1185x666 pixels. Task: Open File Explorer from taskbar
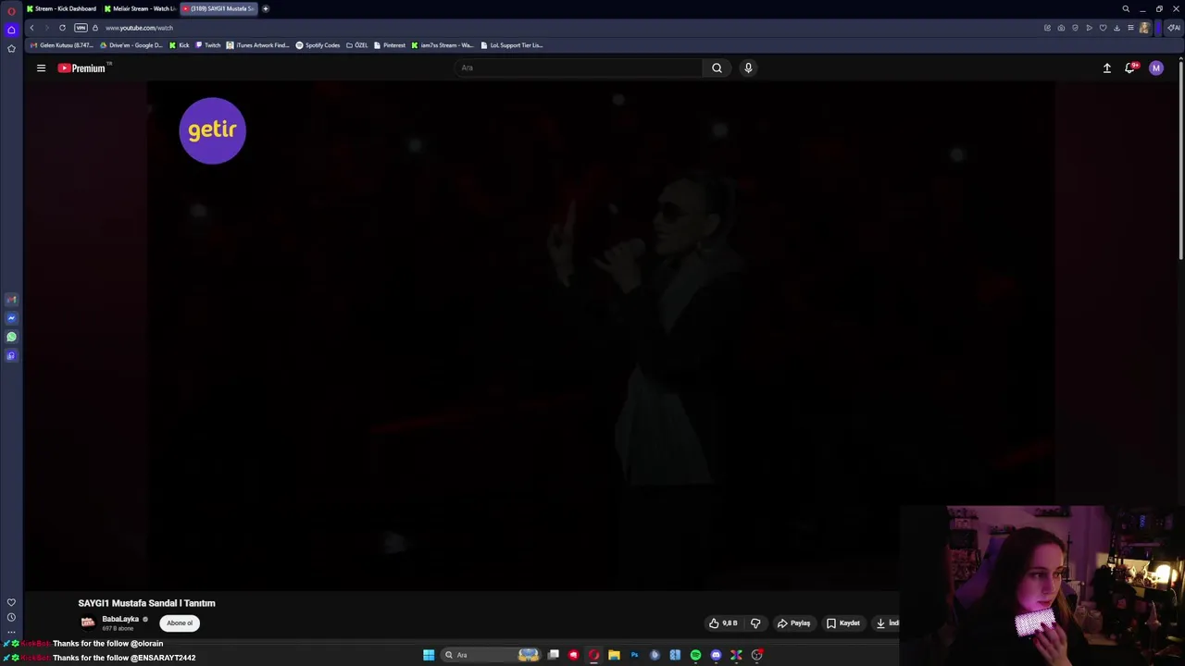[614, 655]
